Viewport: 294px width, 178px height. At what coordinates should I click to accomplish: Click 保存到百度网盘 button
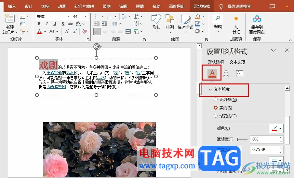click(x=257, y=24)
